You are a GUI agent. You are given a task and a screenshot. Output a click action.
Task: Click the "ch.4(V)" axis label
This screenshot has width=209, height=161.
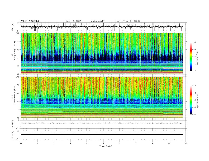pos(13,135)
